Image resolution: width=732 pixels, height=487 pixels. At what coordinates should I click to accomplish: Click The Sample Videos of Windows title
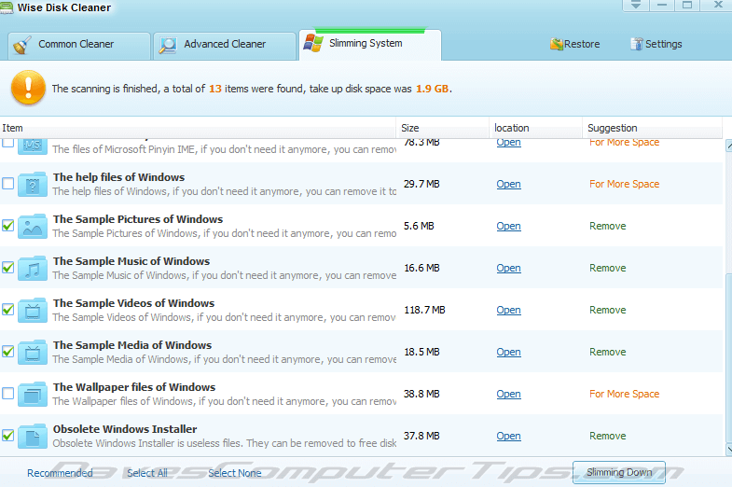133,303
